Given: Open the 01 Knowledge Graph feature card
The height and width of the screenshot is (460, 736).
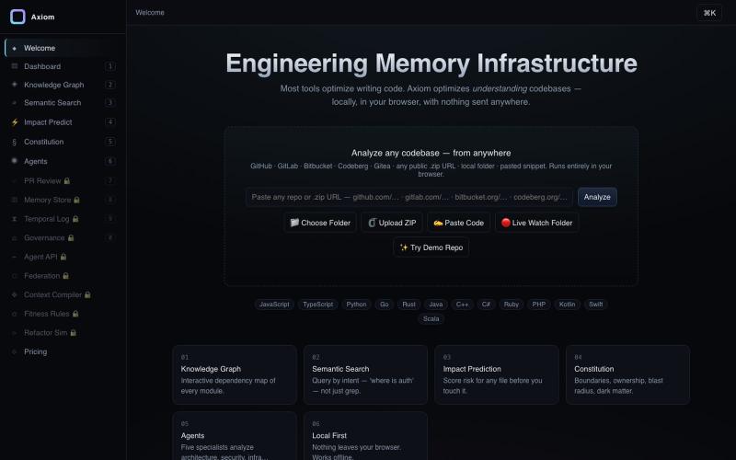Looking at the screenshot, I should (235, 374).
